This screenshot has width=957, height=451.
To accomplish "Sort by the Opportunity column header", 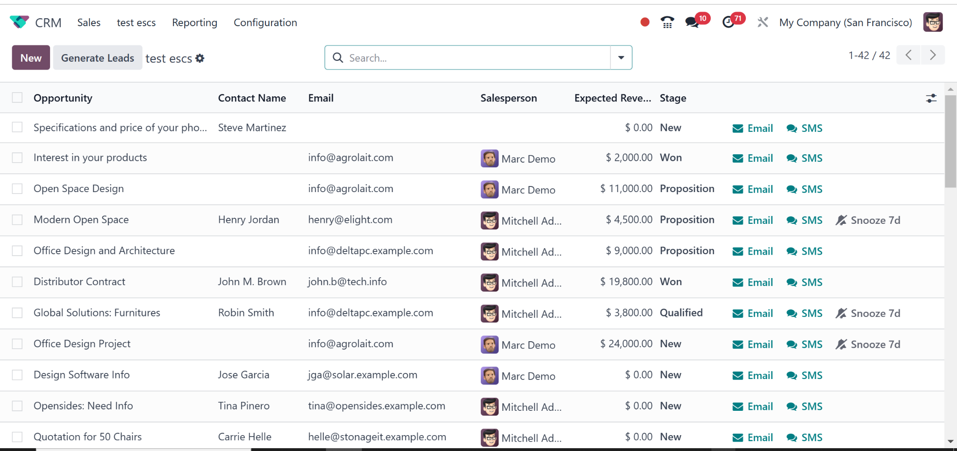I will (63, 98).
